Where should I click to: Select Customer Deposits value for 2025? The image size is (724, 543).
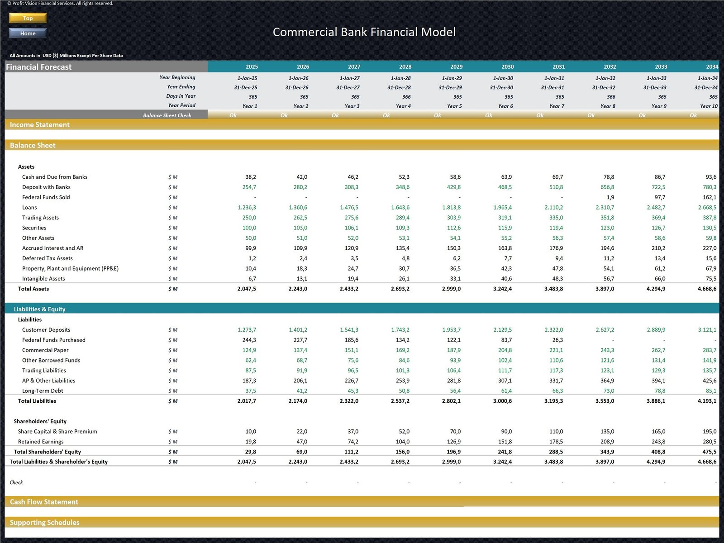[247, 330]
